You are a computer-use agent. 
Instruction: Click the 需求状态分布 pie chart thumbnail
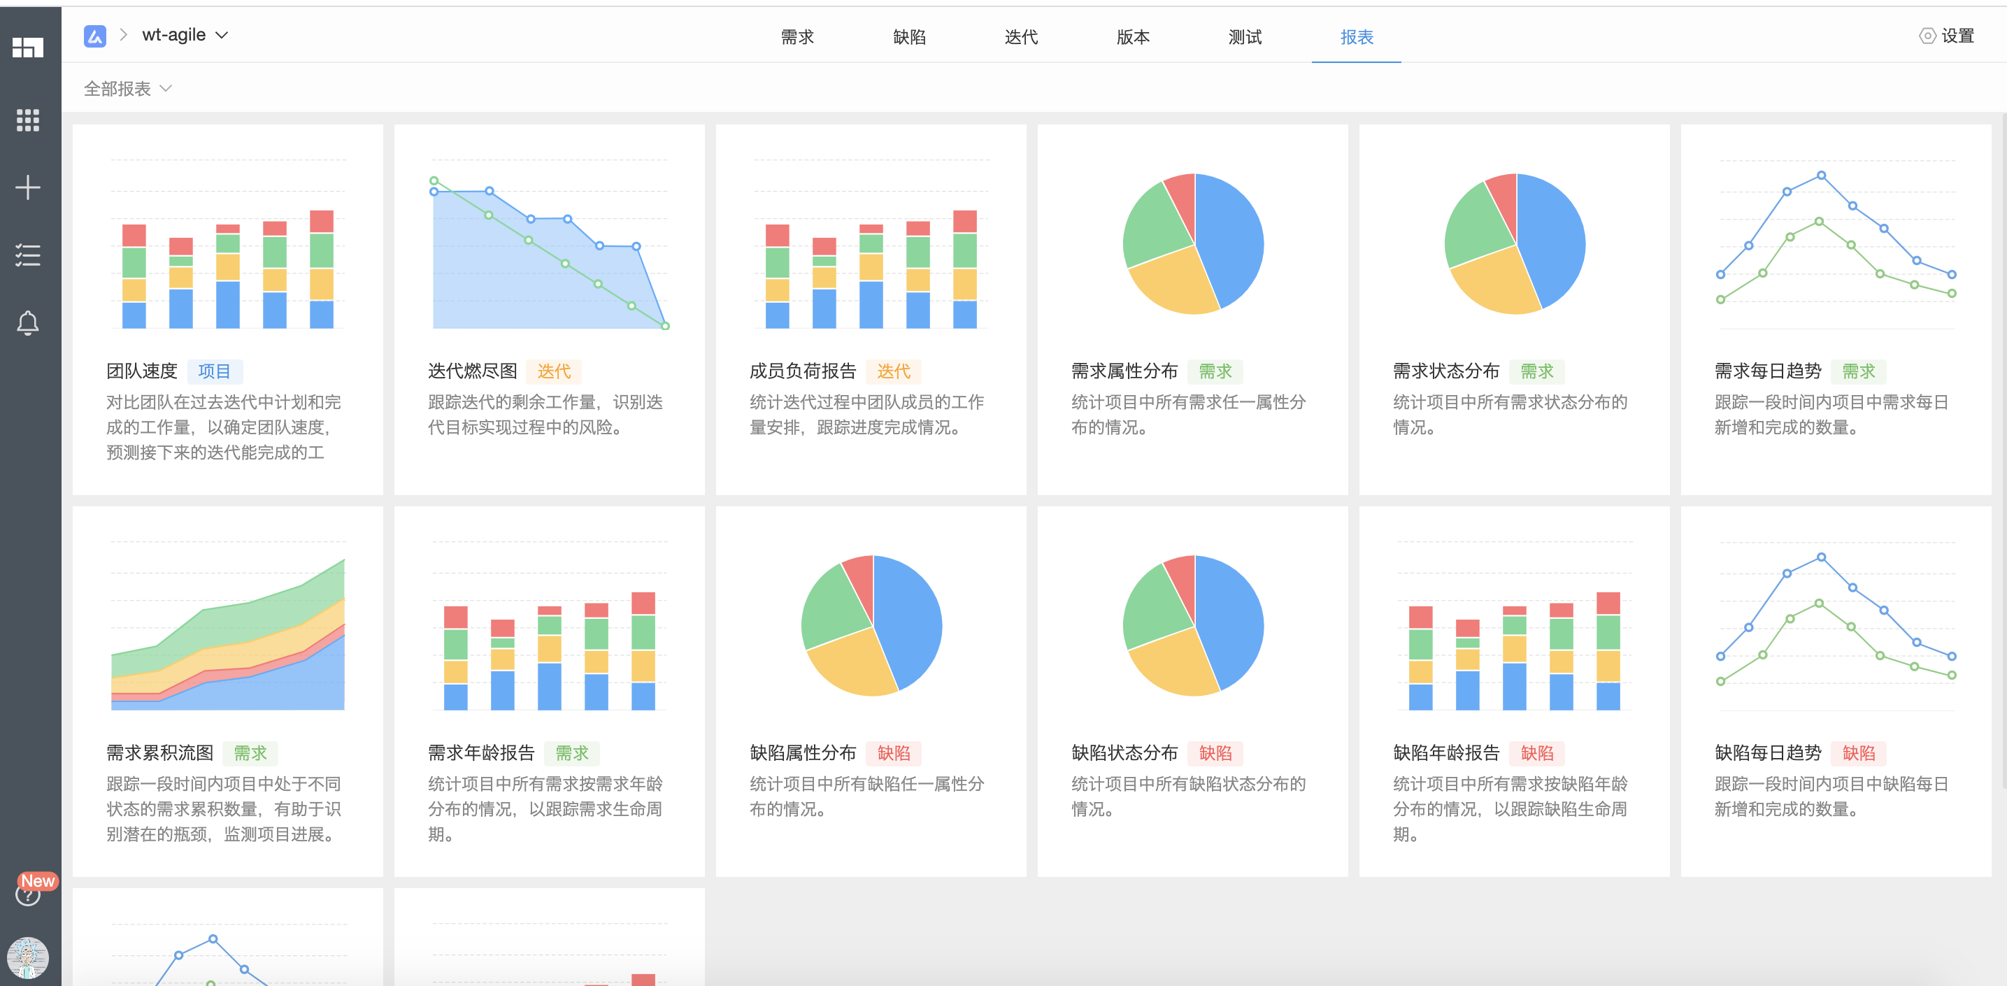coord(1515,244)
